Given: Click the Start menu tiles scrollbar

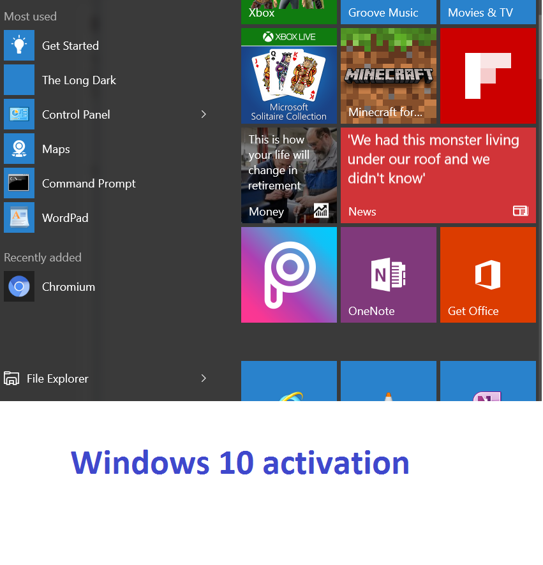Looking at the screenshot, I should (x=540, y=47).
